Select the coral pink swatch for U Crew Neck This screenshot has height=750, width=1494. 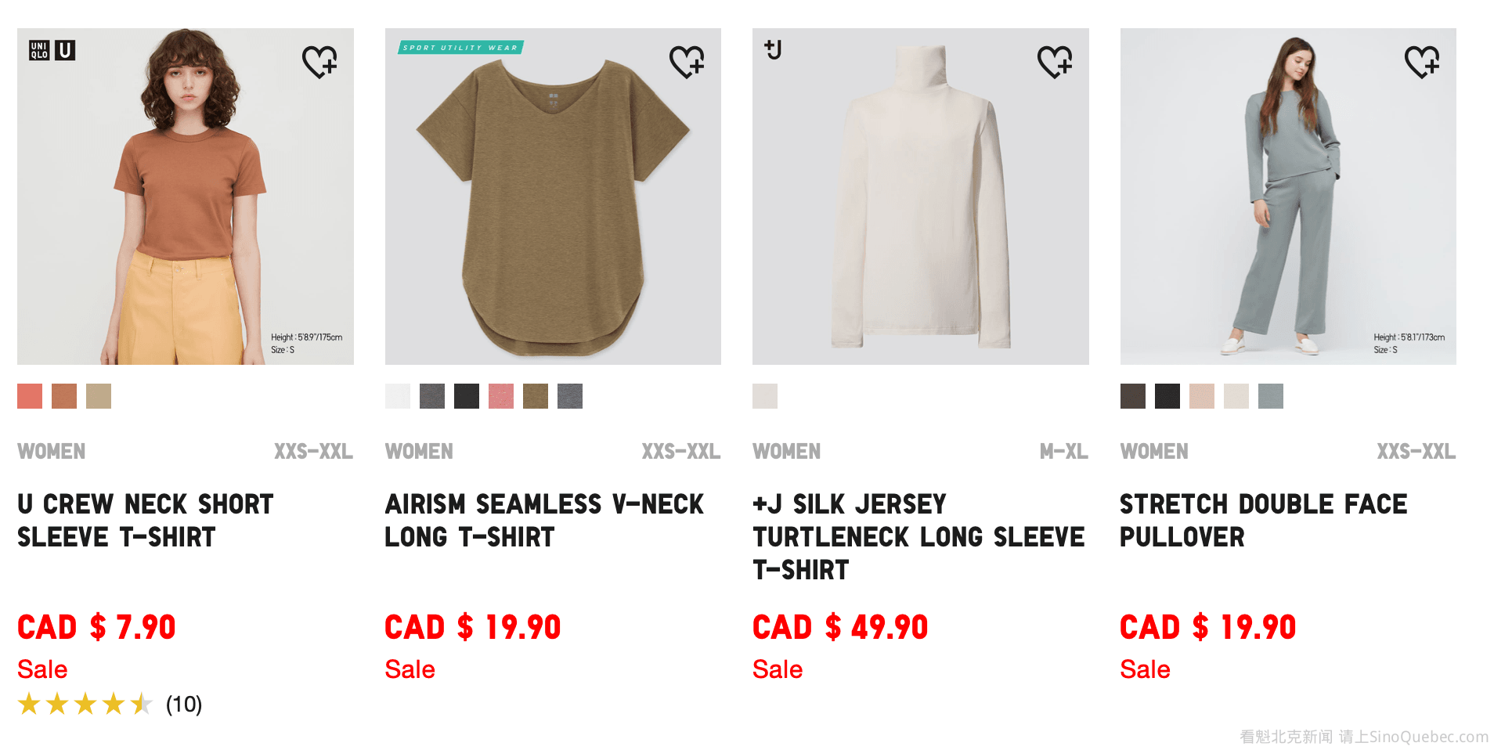30,396
